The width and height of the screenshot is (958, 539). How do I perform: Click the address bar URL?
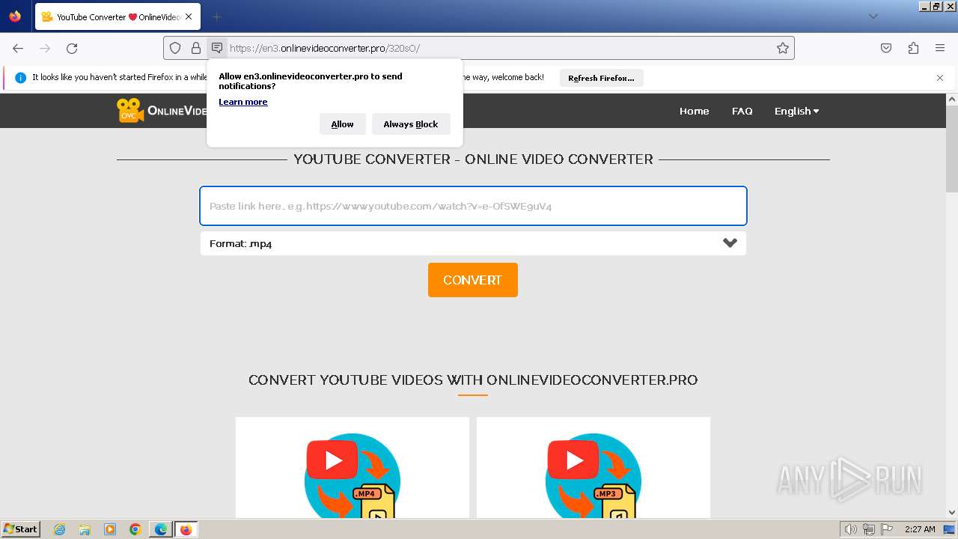(325, 48)
